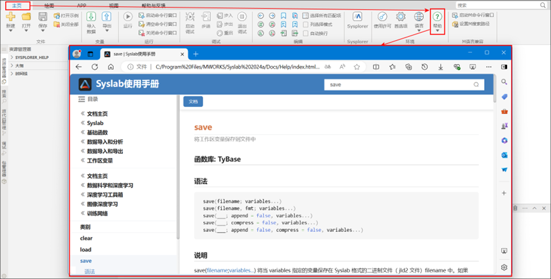551x279 pixels.
Task: Click the 退出调试 (Stop Debug) icon
Action: tap(242, 17)
